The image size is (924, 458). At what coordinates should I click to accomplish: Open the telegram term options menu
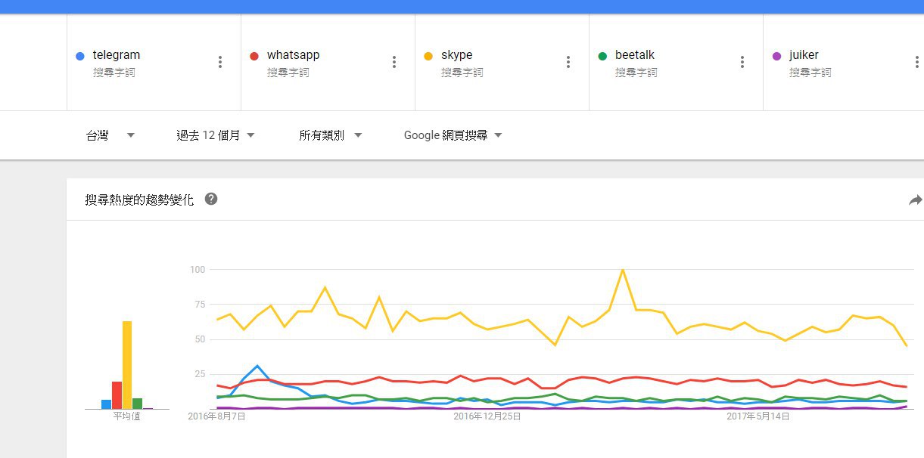pyautogui.click(x=220, y=62)
